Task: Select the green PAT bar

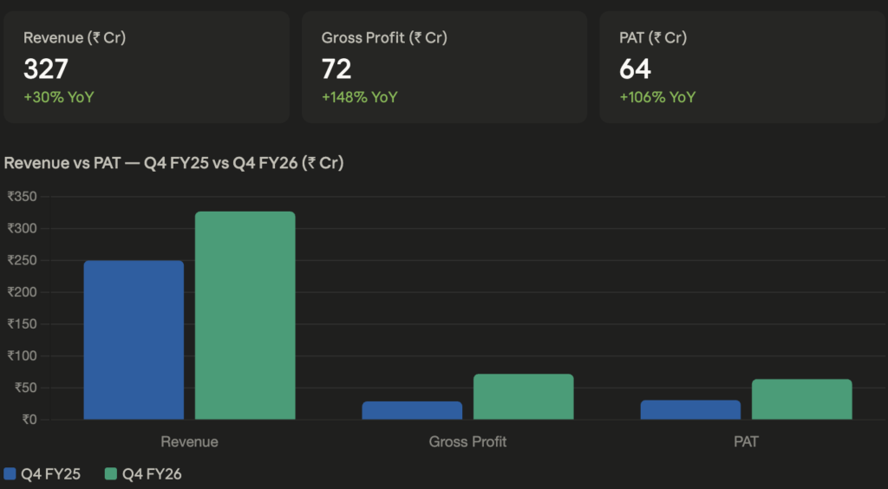Action: tap(801, 399)
